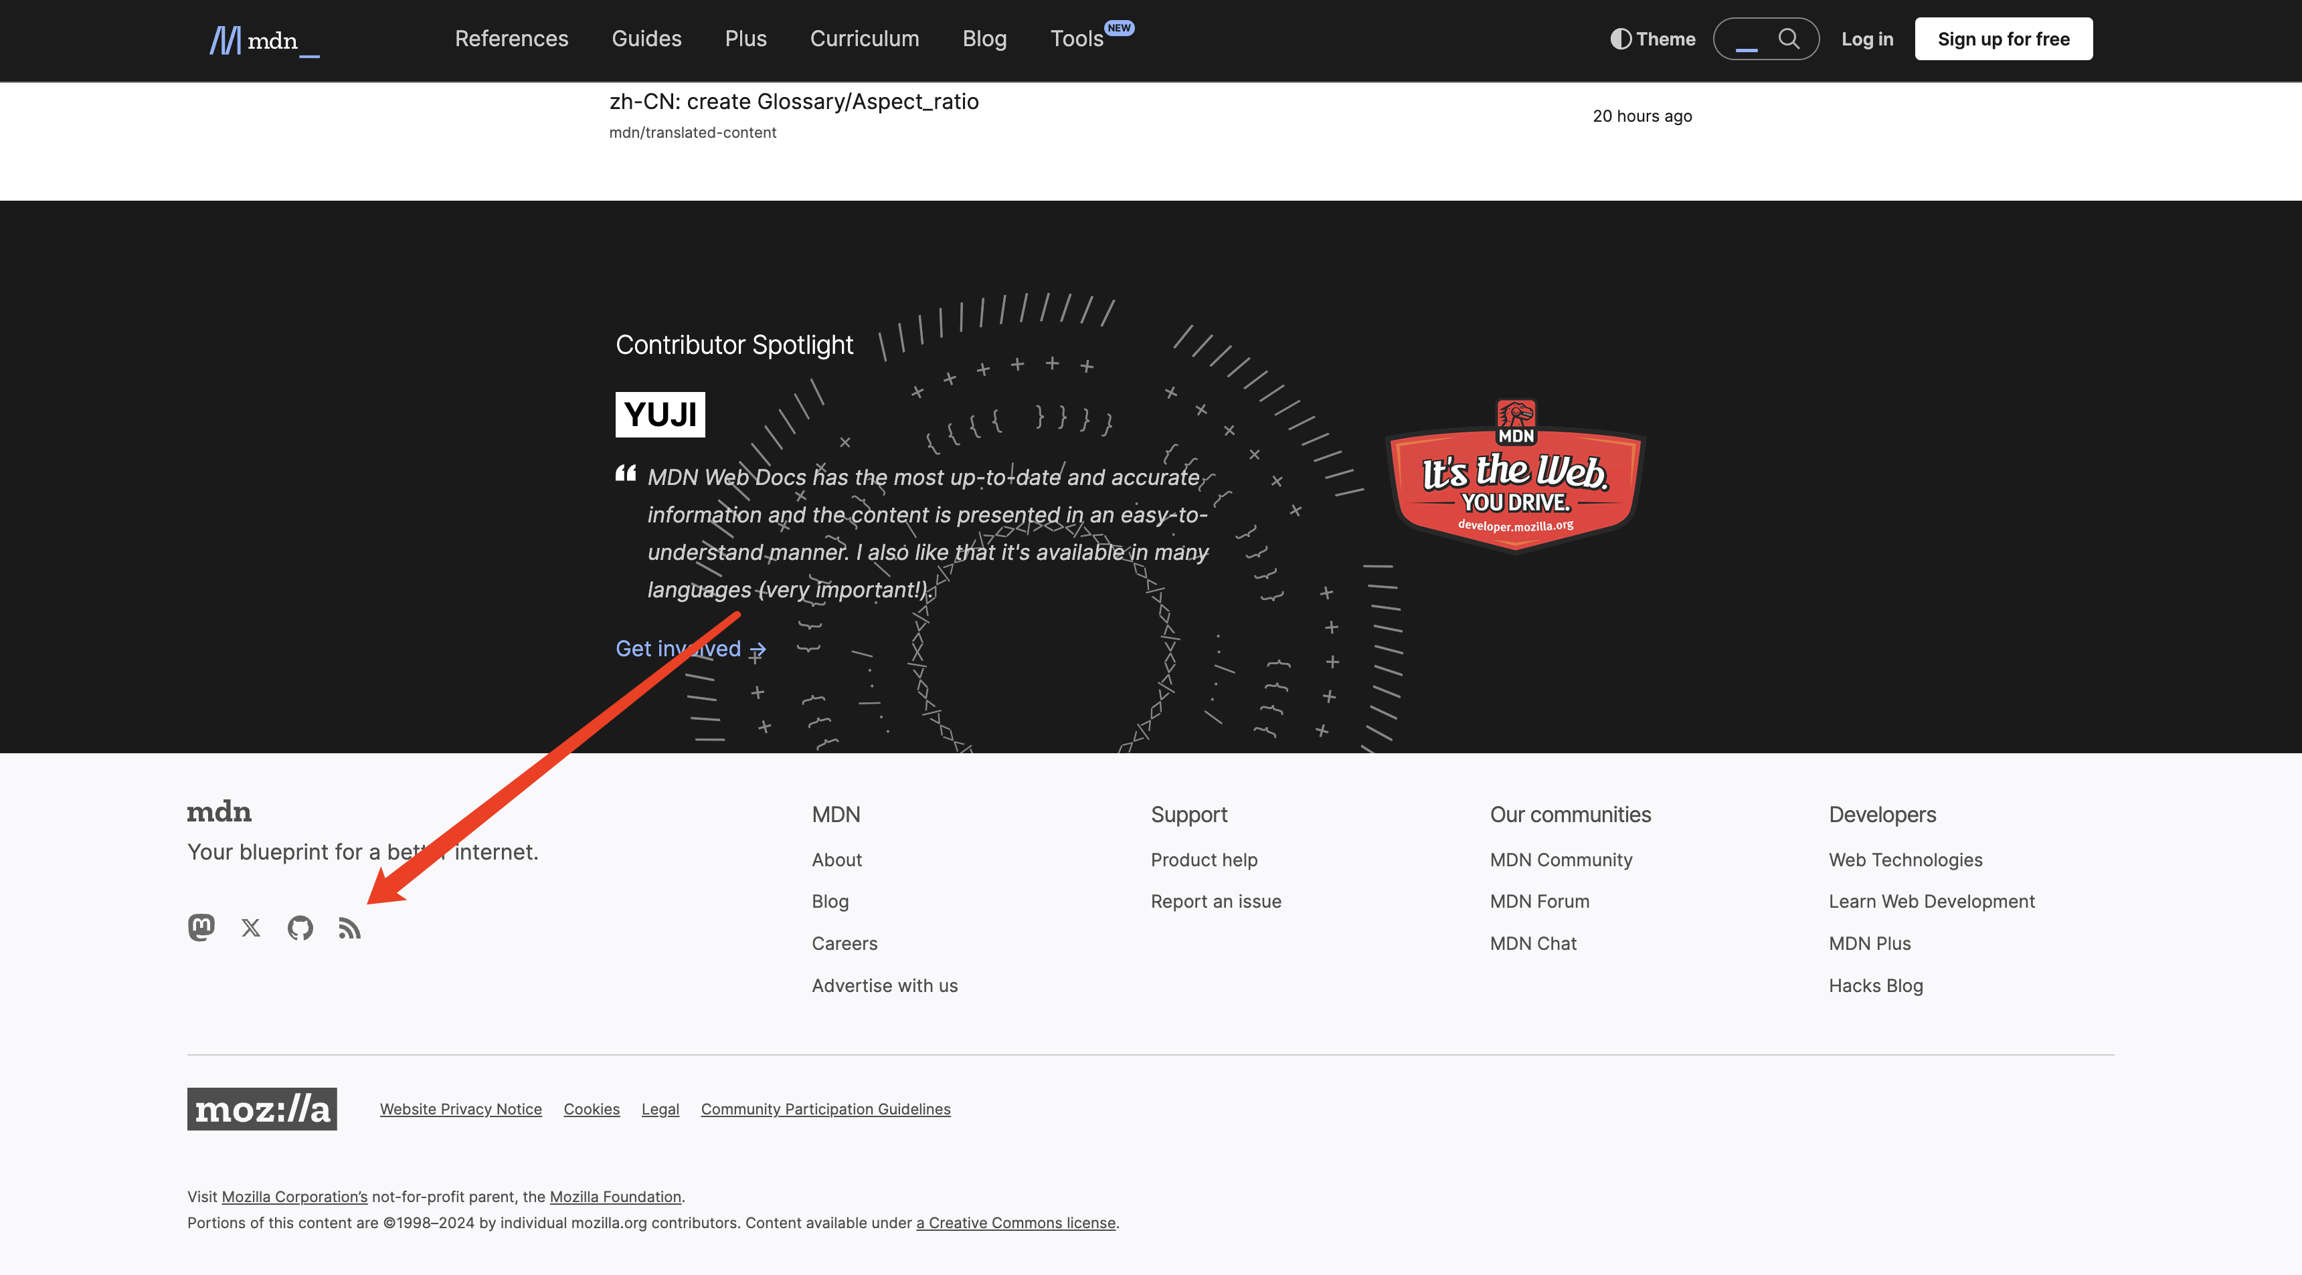Open MDN Forum link

[1539, 902]
